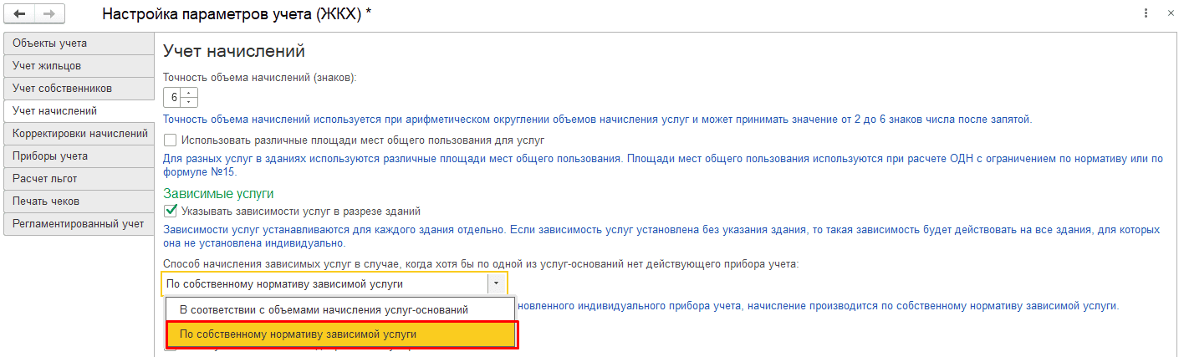Select the Печать чеков tab
The height and width of the screenshot is (357, 1184).
(x=79, y=201)
